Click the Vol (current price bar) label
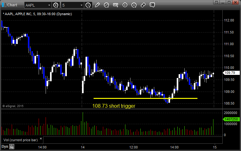The height and width of the screenshot is (151, 241). (21, 140)
